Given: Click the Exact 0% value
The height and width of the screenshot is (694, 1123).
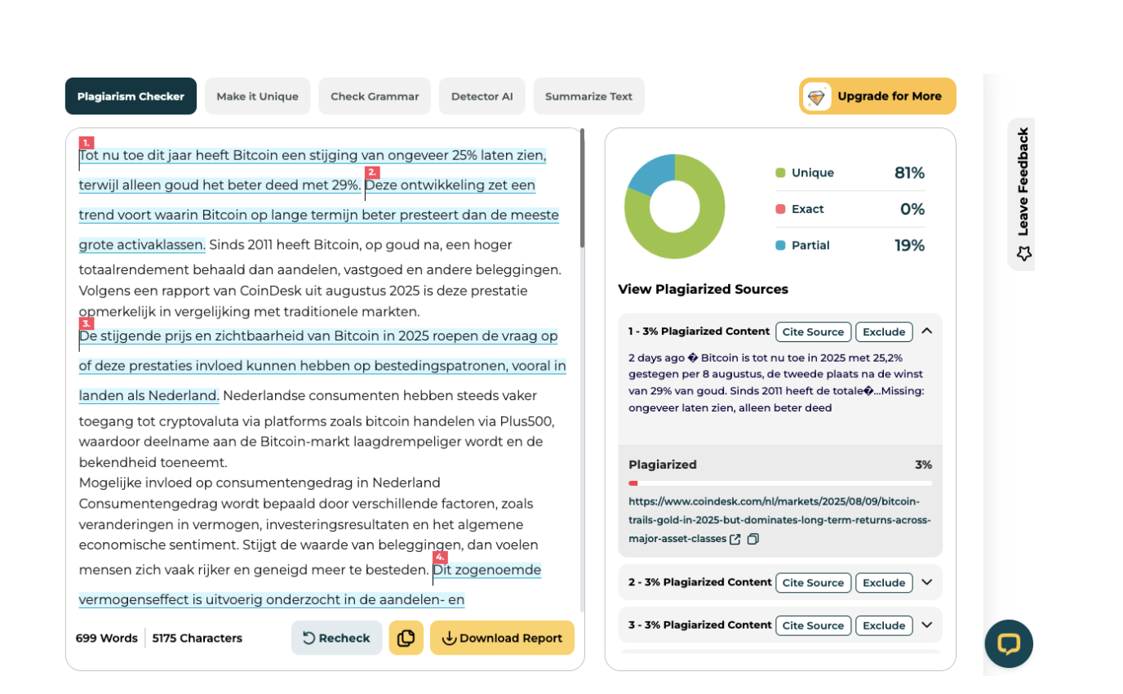Looking at the screenshot, I should (912, 209).
